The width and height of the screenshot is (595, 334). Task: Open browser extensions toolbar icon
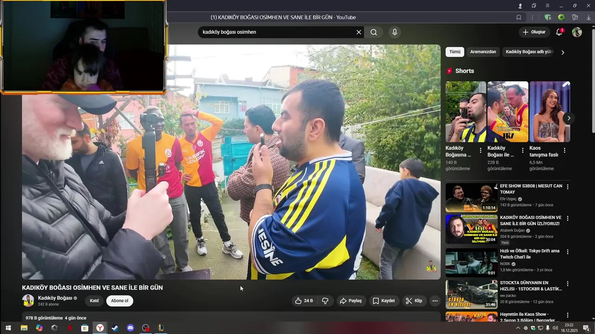(575, 17)
